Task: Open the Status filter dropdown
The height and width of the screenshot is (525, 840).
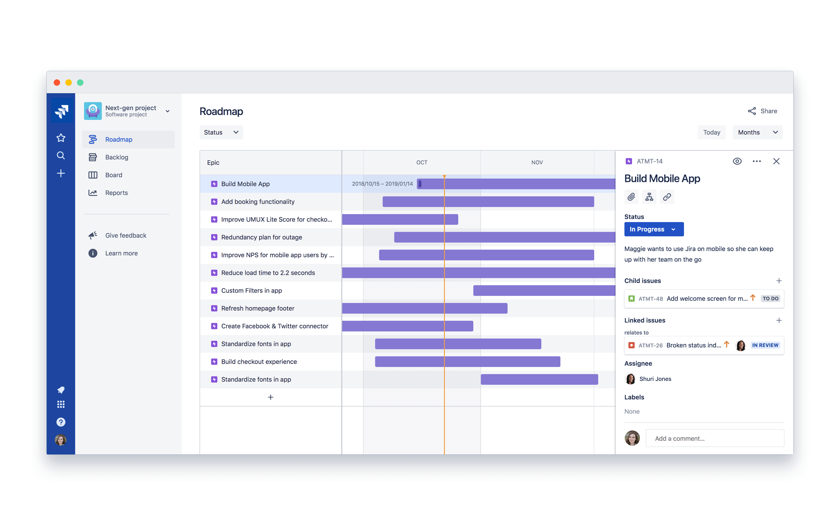Action: click(x=220, y=132)
